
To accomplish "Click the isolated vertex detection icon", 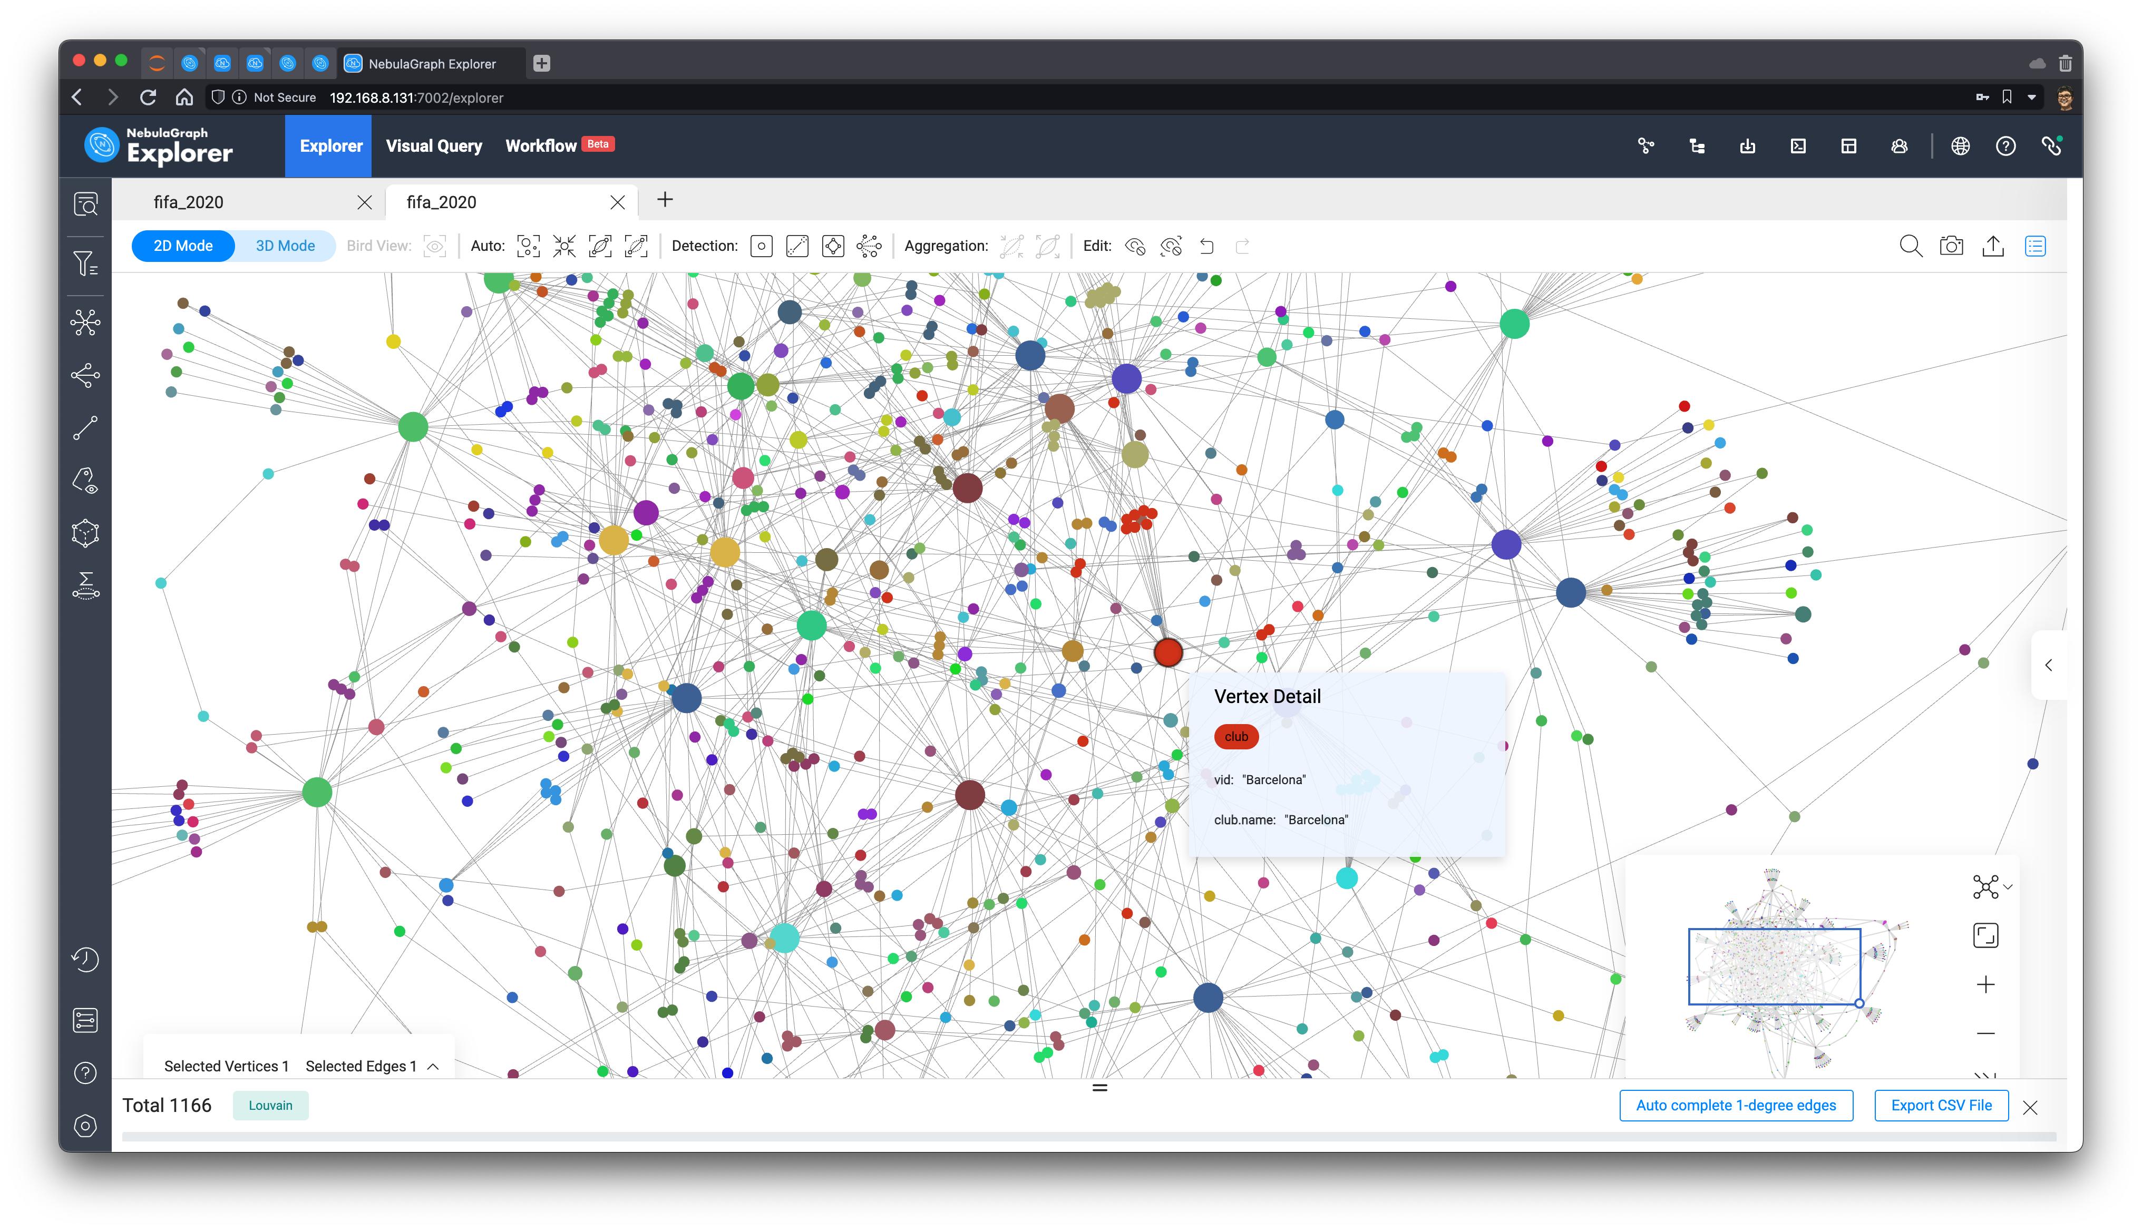I will [x=761, y=246].
